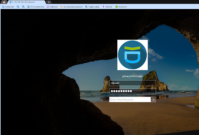Switch to Fullscreen mode
The height and width of the screenshot is (135, 199).
[52, 7]
